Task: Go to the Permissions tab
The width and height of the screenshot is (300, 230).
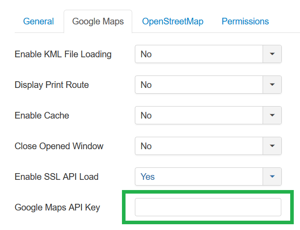Action: click(x=245, y=21)
